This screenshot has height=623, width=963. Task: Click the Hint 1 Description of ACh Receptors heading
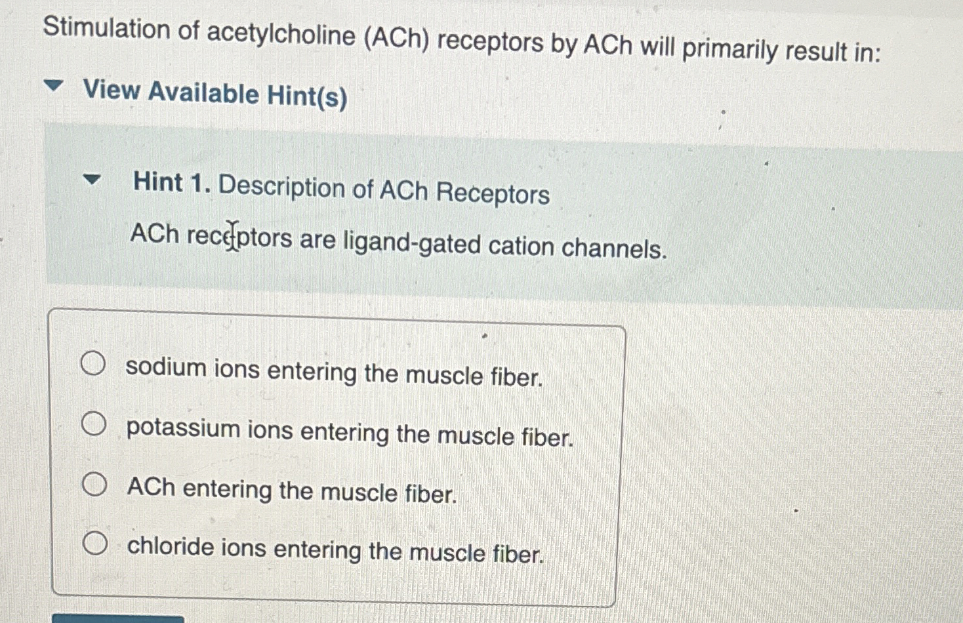[341, 190]
